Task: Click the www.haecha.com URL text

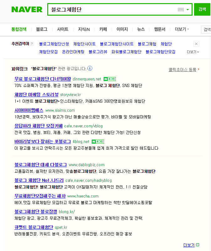Action: (83, 196)
